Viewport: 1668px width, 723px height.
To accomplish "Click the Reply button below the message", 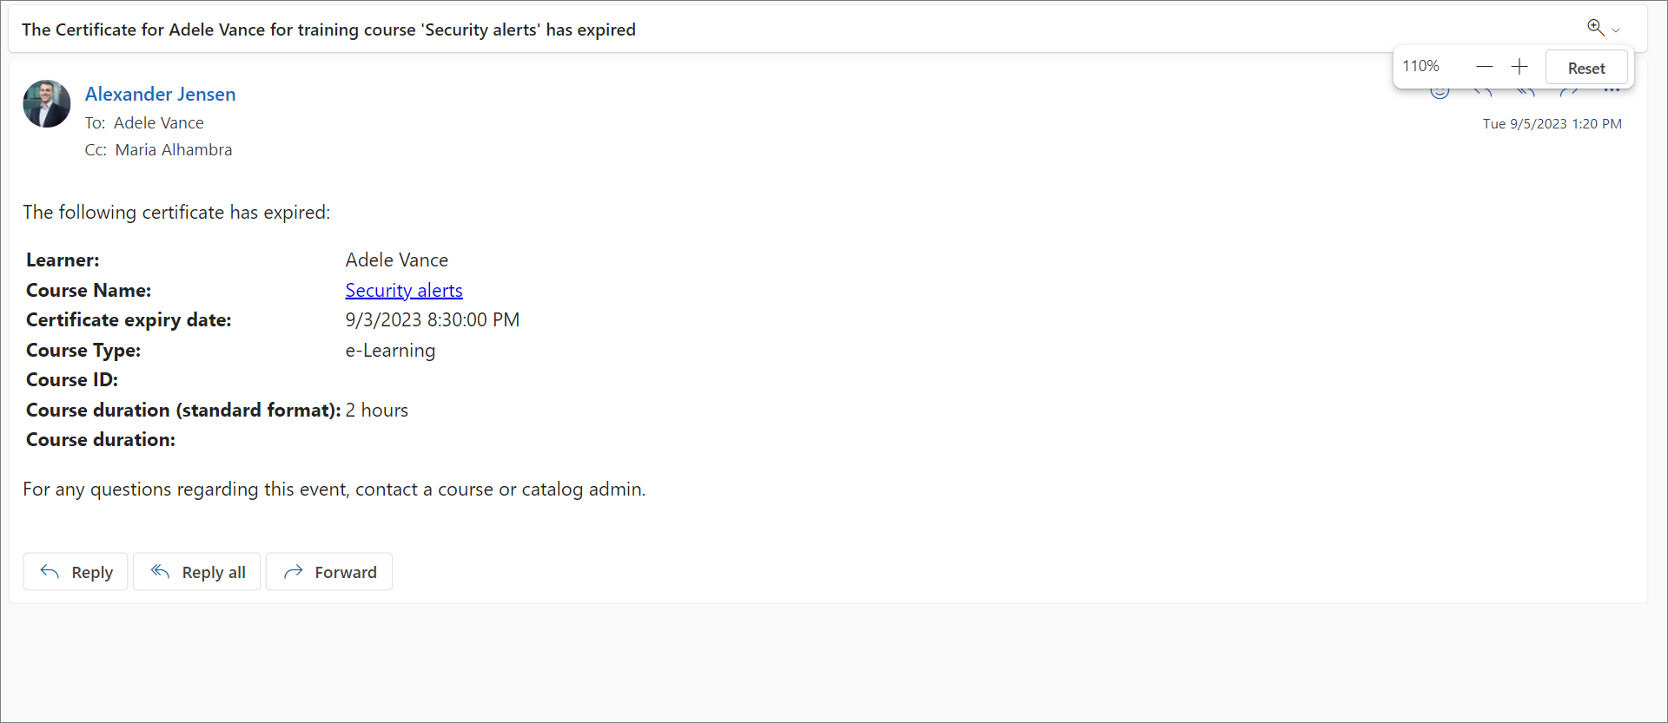I will [76, 572].
